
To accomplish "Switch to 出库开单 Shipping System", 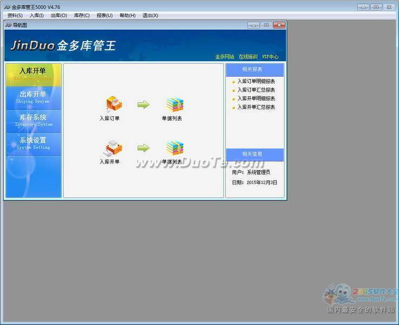I will tap(34, 97).
